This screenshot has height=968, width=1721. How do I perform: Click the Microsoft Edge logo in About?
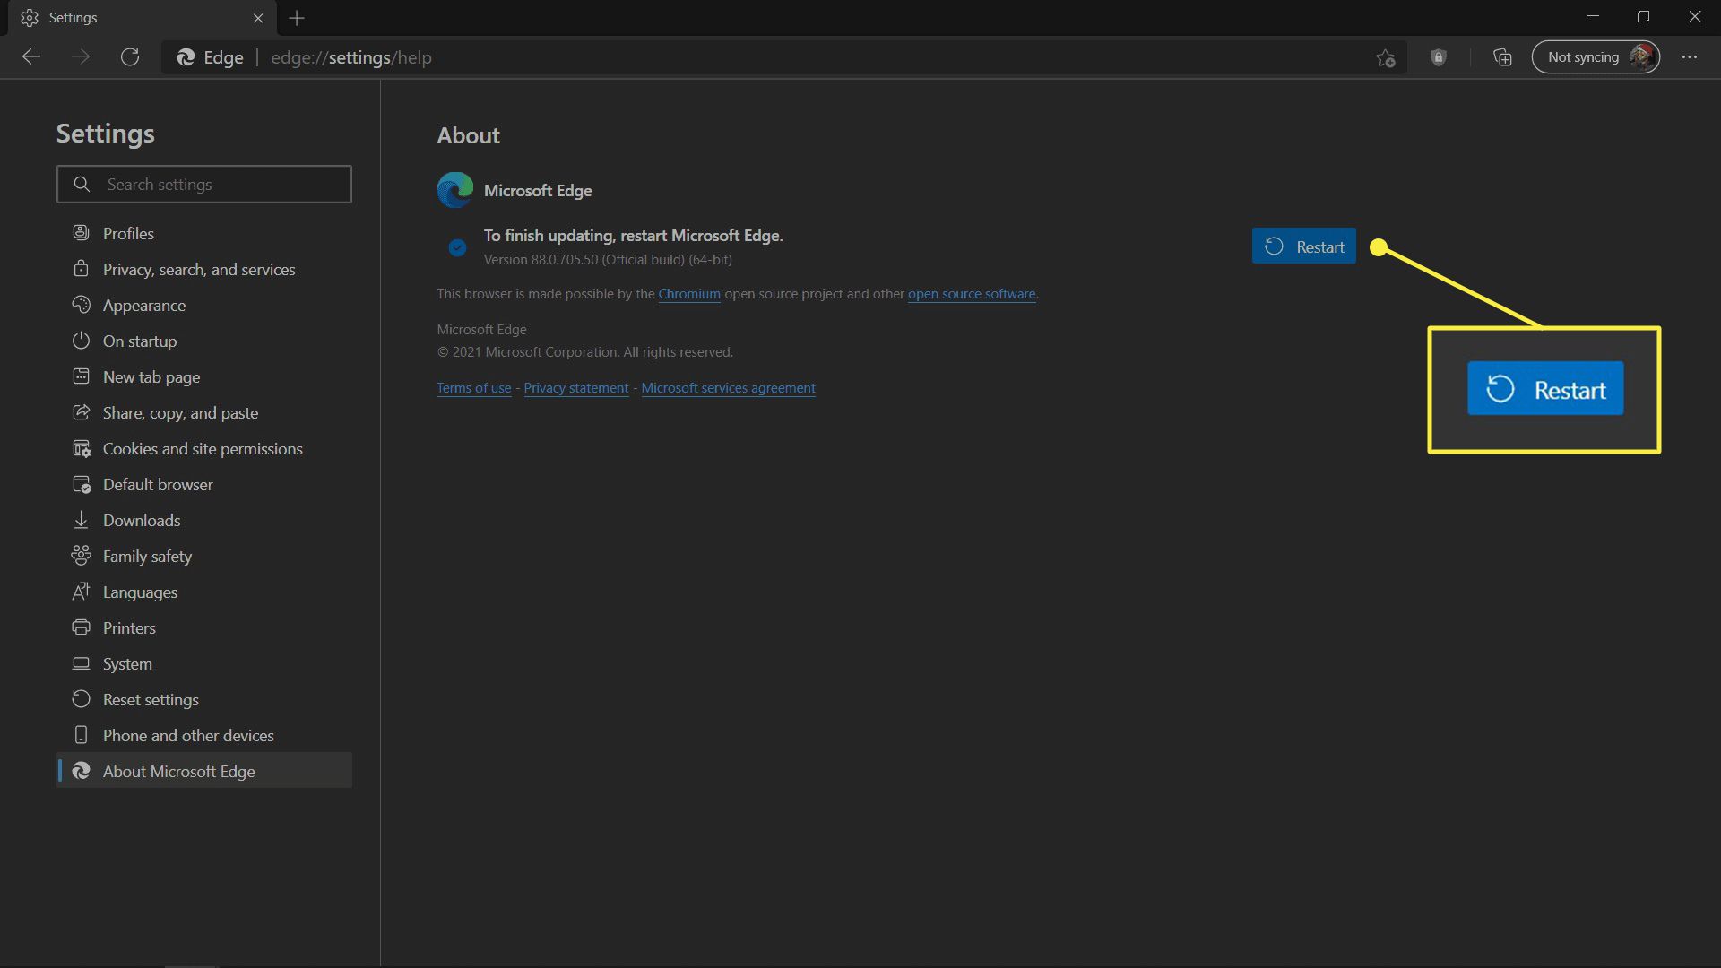coord(455,190)
